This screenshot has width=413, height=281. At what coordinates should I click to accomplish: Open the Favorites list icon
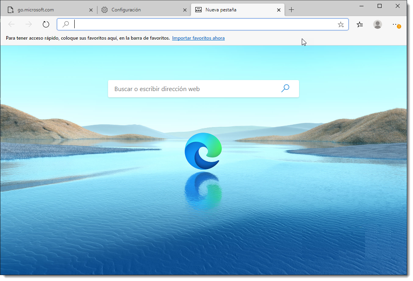pyautogui.click(x=360, y=24)
